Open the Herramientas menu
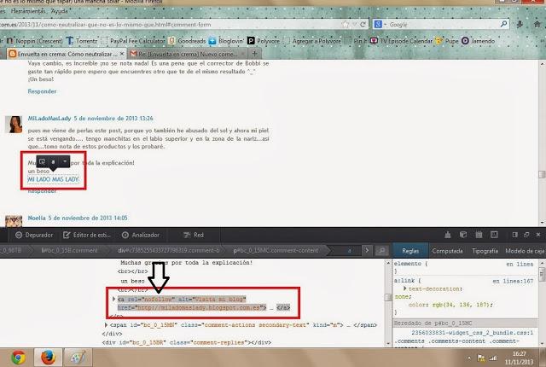Image resolution: width=546 pixels, height=367 pixels. coord(28,11)
